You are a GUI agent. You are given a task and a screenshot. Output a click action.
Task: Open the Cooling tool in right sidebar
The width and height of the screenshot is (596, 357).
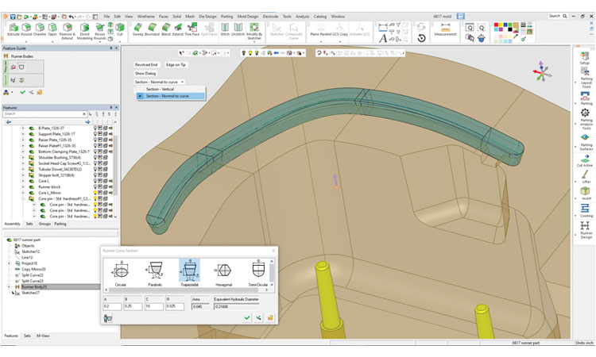click(586, 210)
